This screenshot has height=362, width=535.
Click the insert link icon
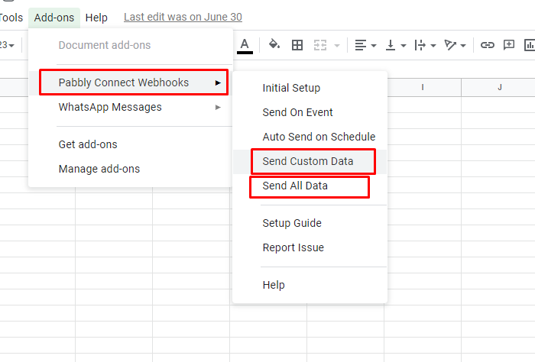point(488,45)
